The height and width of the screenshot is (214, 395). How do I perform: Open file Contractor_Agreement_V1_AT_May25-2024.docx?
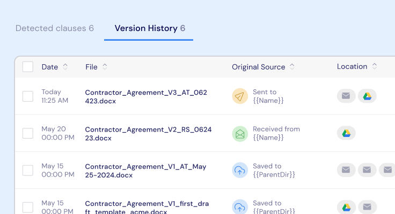click(x=145, y=171)
